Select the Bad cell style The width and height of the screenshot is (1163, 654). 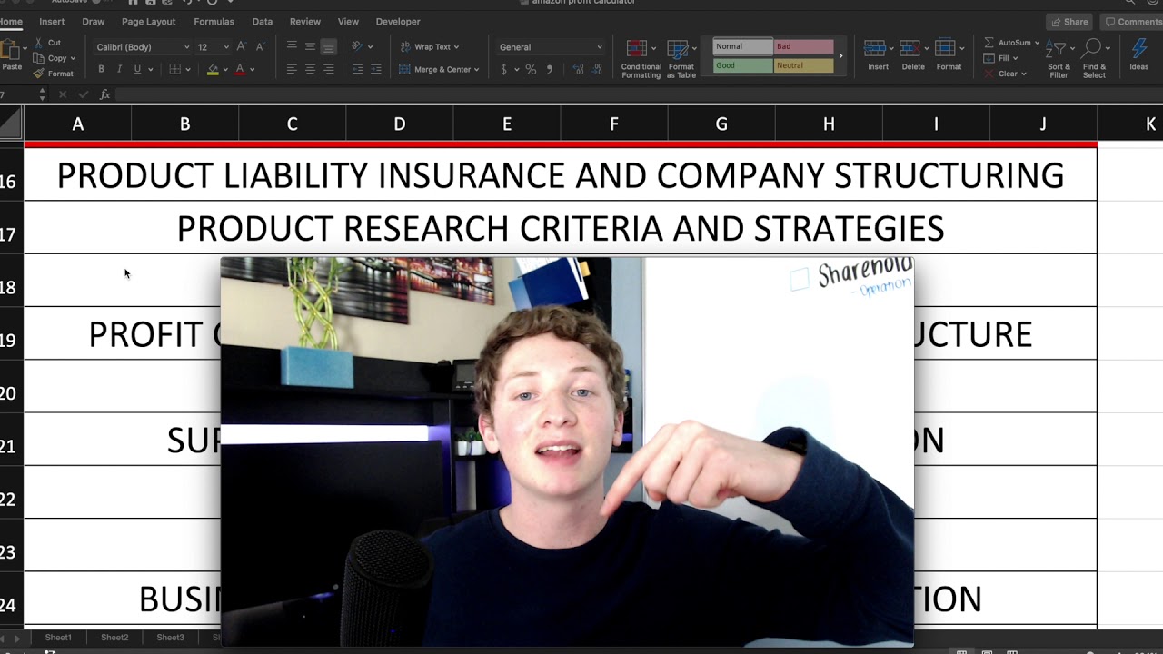click(x=804, y=46)
